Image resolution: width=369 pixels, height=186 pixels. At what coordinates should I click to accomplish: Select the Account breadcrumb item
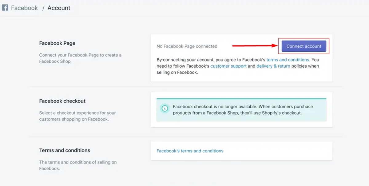pos(59,8)
